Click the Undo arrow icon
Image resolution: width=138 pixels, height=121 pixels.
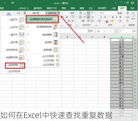tap(122, 3)
